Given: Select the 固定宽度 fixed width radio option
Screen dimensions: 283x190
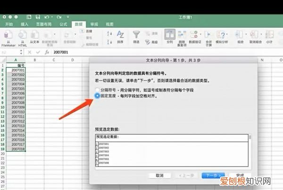Looking at the screenshot, I should coord(97,96).
